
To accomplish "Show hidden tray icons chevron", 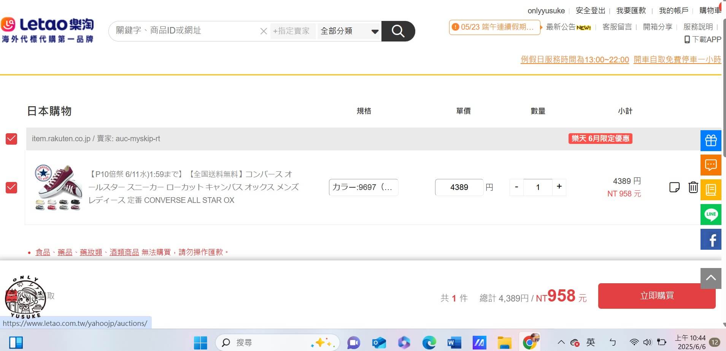I will click(x=561, y=342).
